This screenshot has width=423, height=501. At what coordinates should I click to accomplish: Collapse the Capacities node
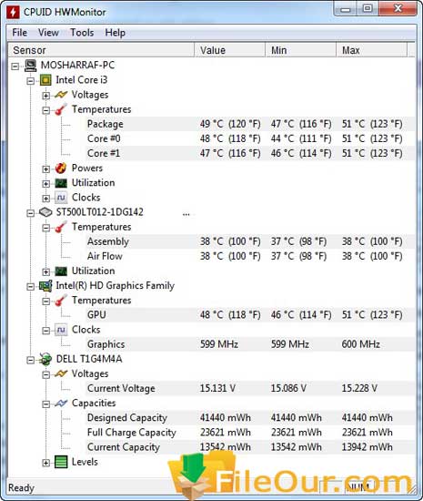pos(45,404)
